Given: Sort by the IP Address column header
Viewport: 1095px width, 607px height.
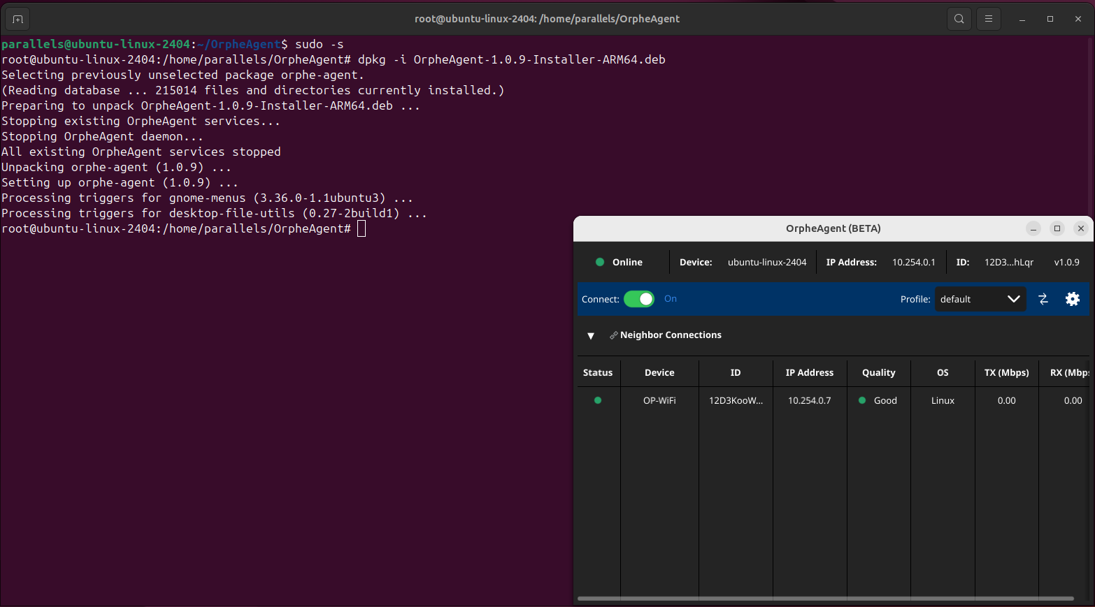Looking at the screenshot, I should pyautogui.click(x=809, y=372).
